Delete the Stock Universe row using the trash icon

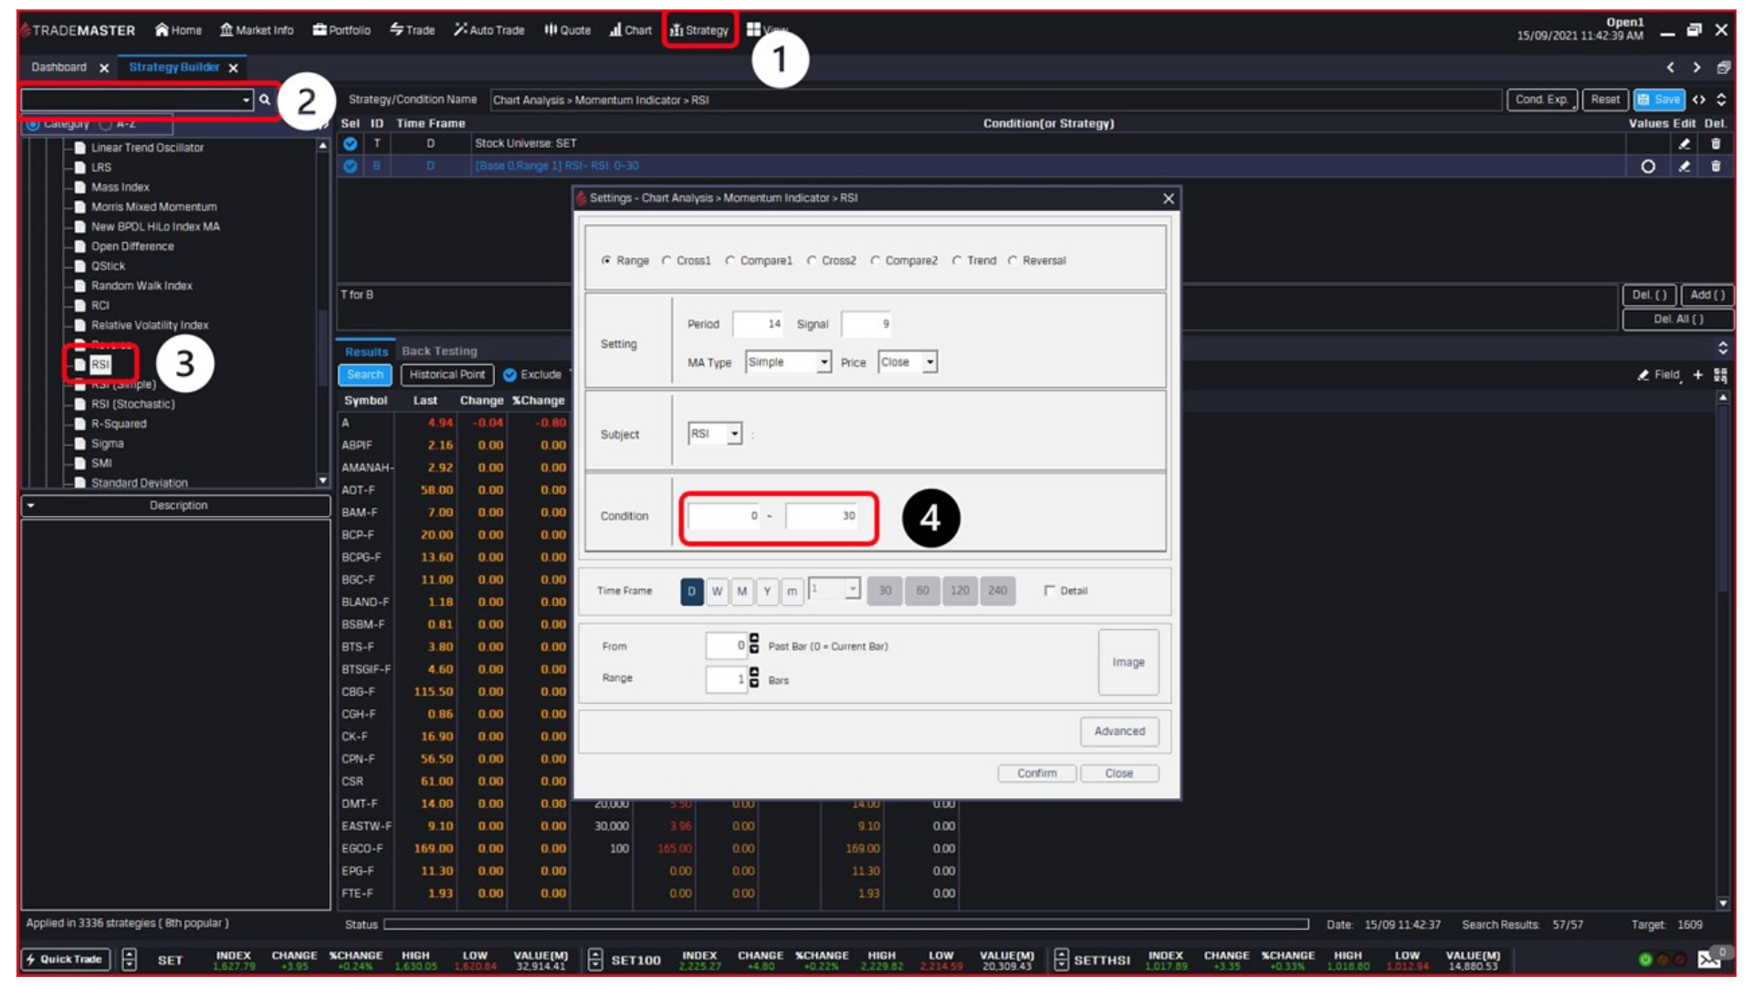pos(1717,142)
